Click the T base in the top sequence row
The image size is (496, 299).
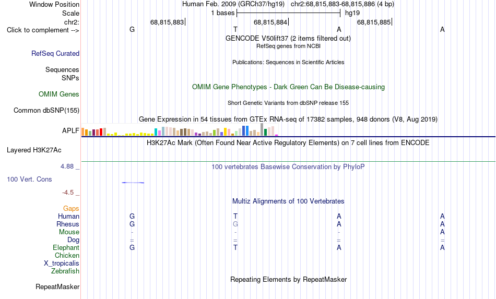click(x=235, y=29)
